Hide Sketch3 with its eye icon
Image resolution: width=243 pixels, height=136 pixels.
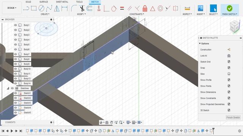16,103
